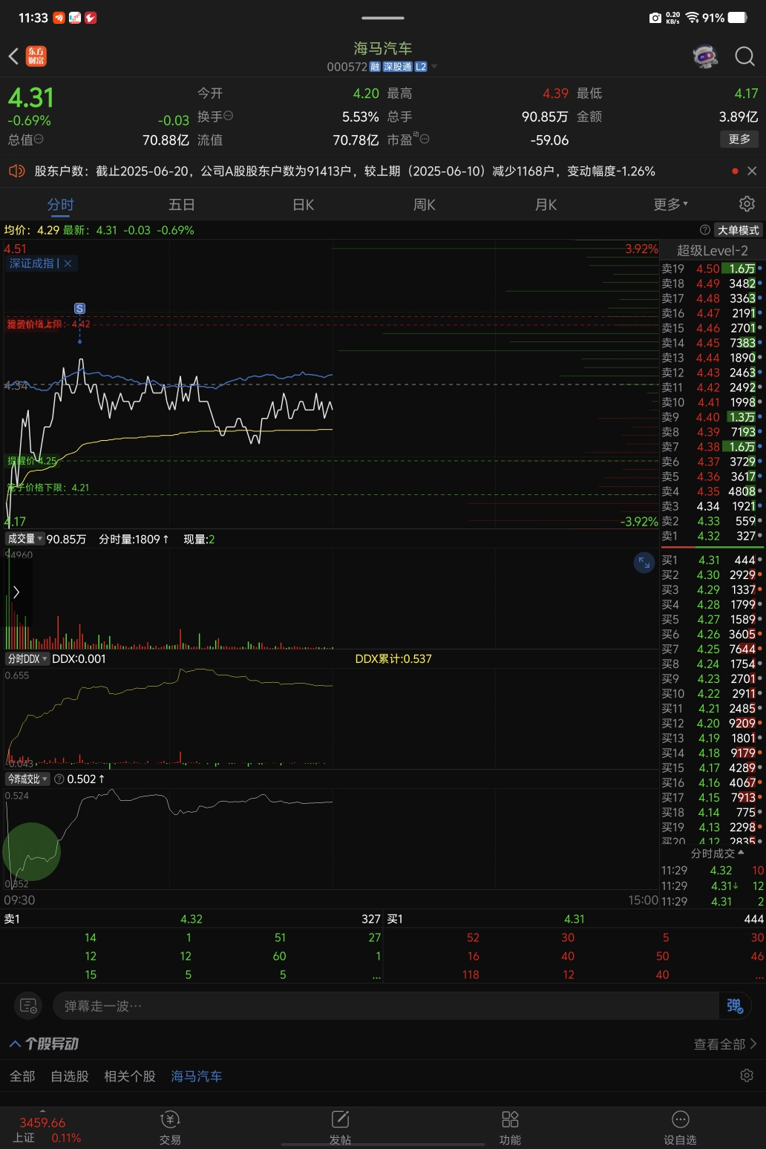Viewport: 766px width, 1149px height.
Task: Switch to the 分时 tab
Action: [x=60, y=205]
